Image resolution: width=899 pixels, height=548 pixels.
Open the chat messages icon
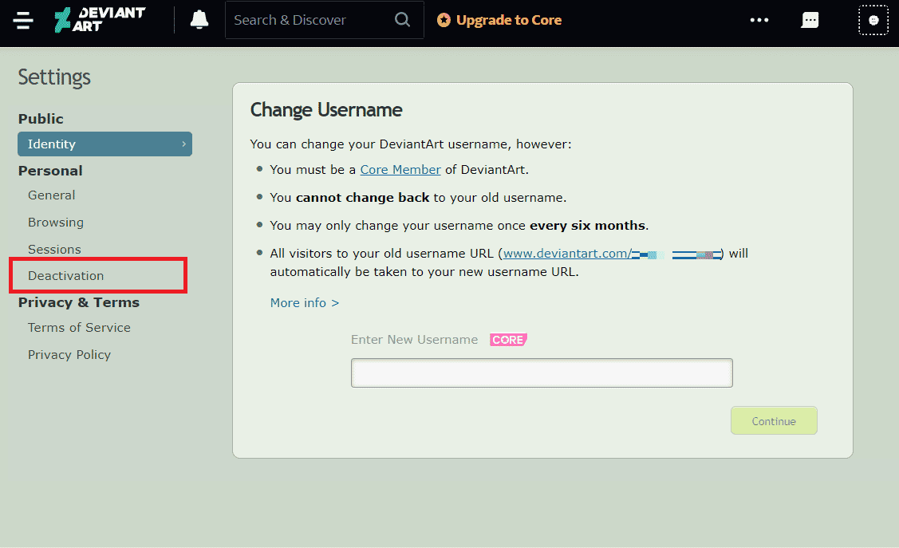tap(810, 20)
